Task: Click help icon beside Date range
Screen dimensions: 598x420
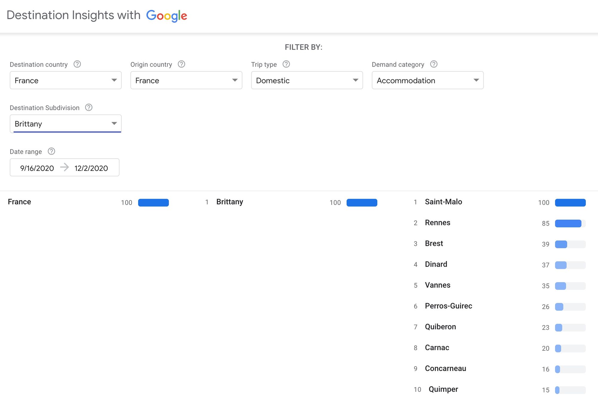Action: tap(51, 151)
